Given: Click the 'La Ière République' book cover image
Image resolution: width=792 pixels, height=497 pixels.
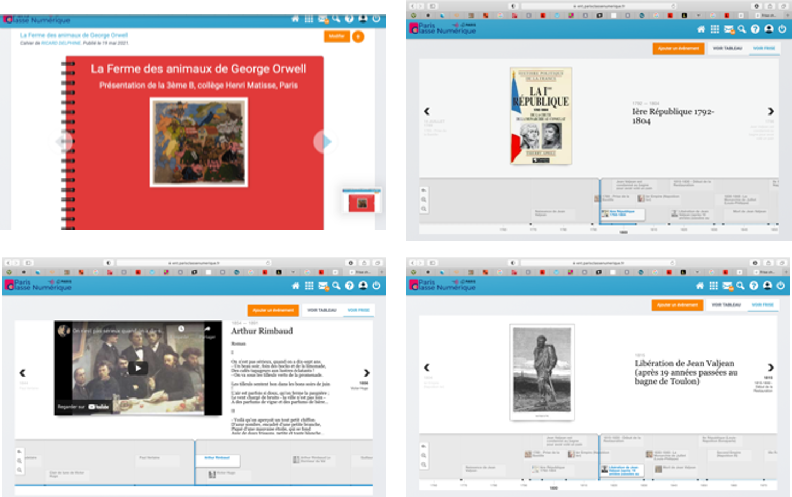Looking at the screenshot, I should click(x=541, y=116).
